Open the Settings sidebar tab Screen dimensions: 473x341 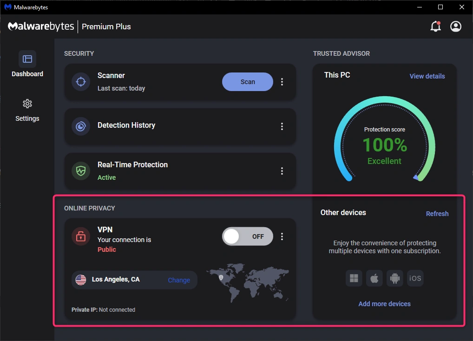27,110
